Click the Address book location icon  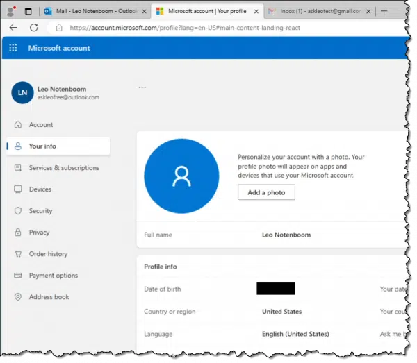[18, 296]
